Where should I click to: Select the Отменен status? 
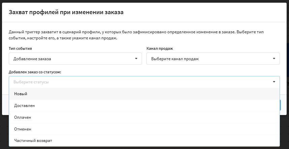click(x=23, y=129)
